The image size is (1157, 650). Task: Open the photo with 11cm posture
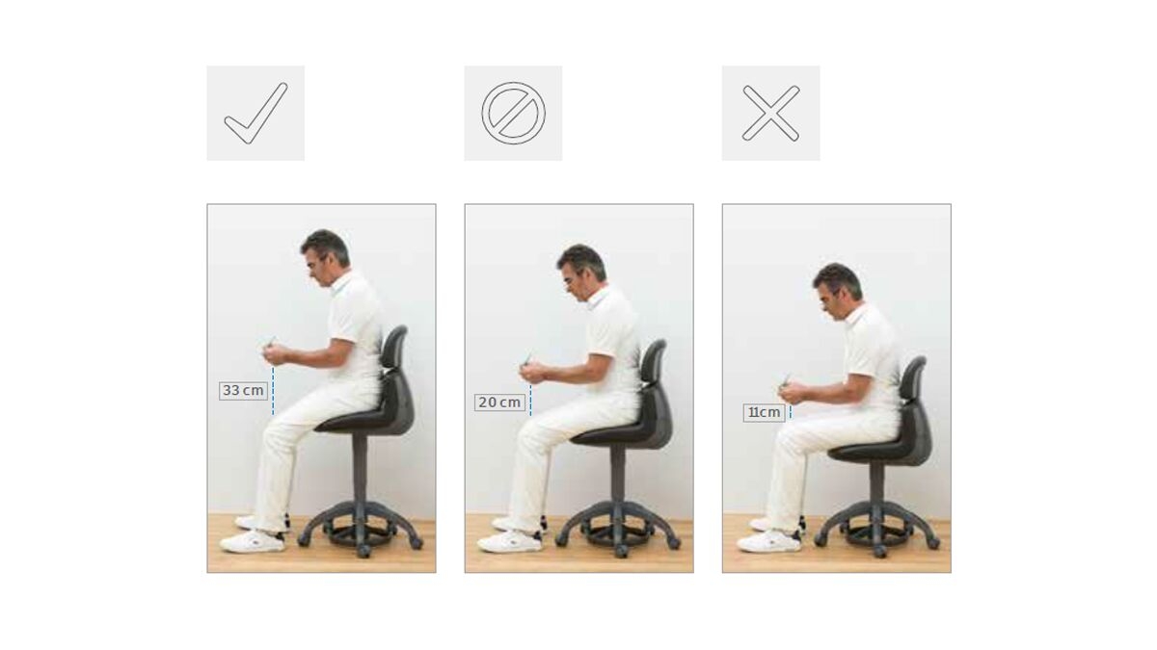pyautogui.click(x=836, y=388)
